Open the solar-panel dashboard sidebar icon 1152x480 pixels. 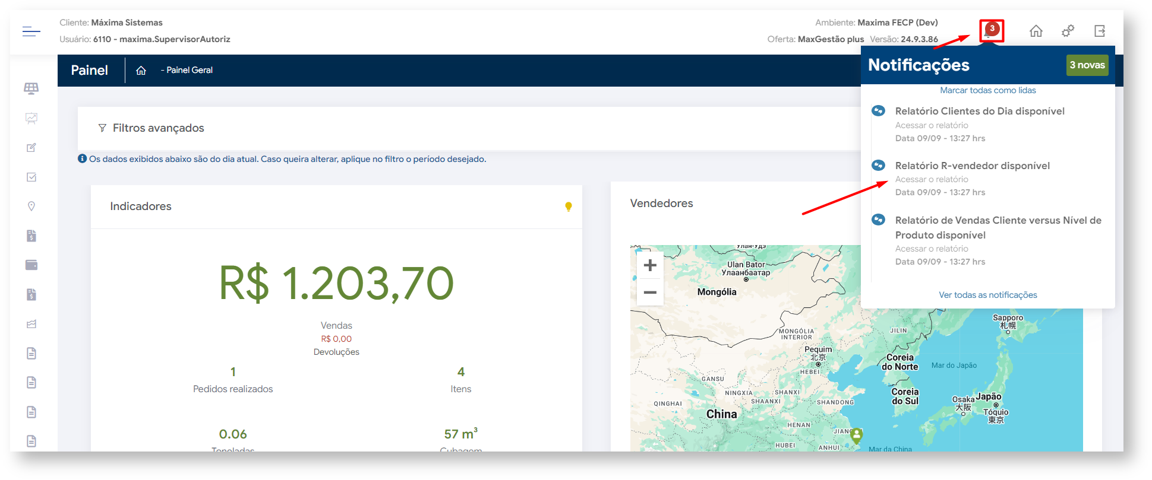click(31, 88)
